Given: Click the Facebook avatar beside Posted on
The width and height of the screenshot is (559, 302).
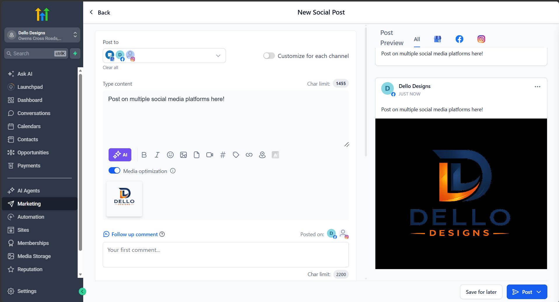Looking at the screenshot, I should (x=332, y=234).
